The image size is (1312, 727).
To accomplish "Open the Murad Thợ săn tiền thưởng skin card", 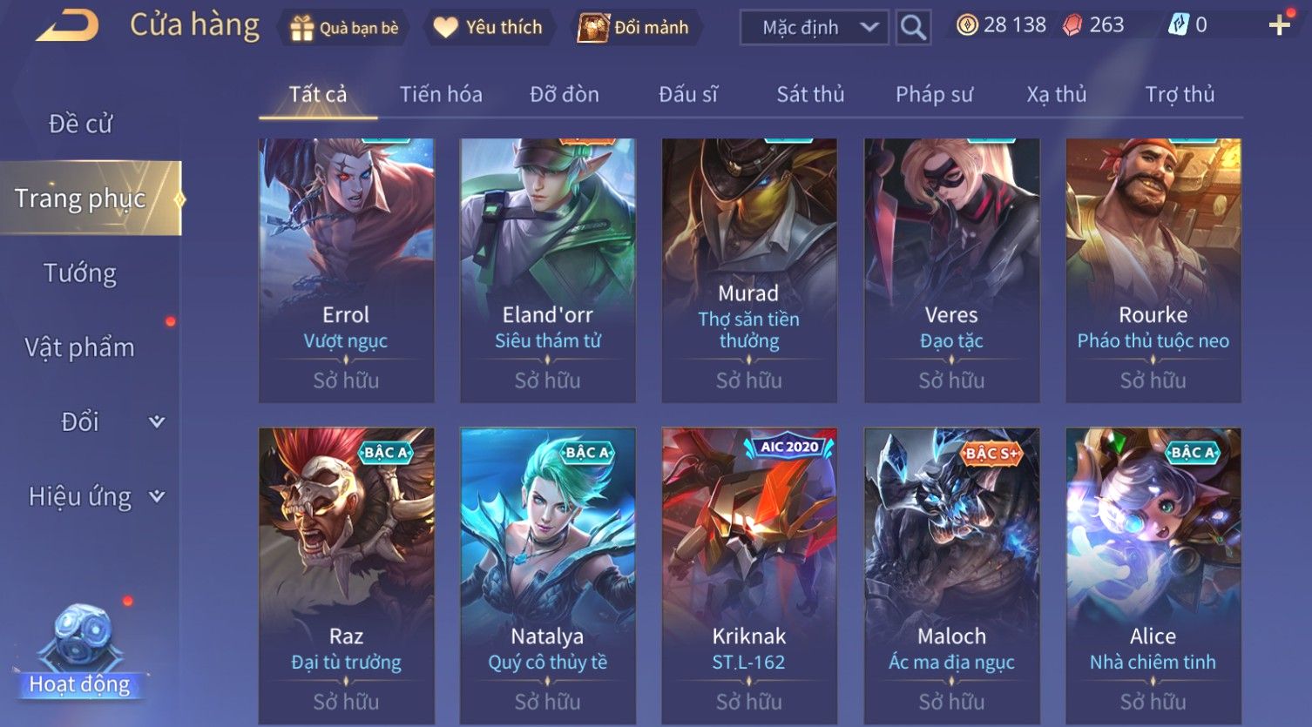I will point(749,271).
